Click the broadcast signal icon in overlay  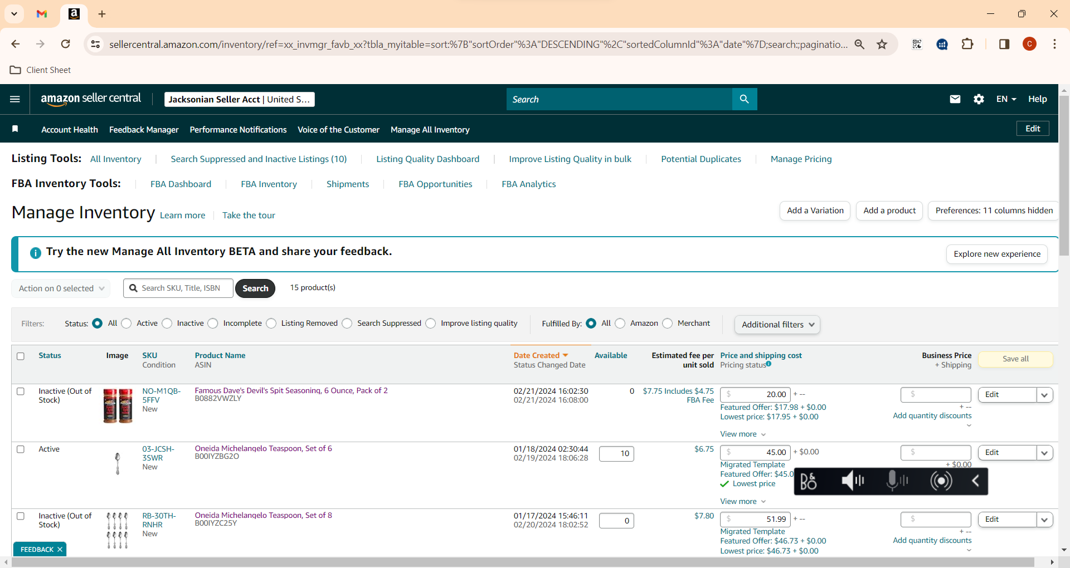point(941,481)
